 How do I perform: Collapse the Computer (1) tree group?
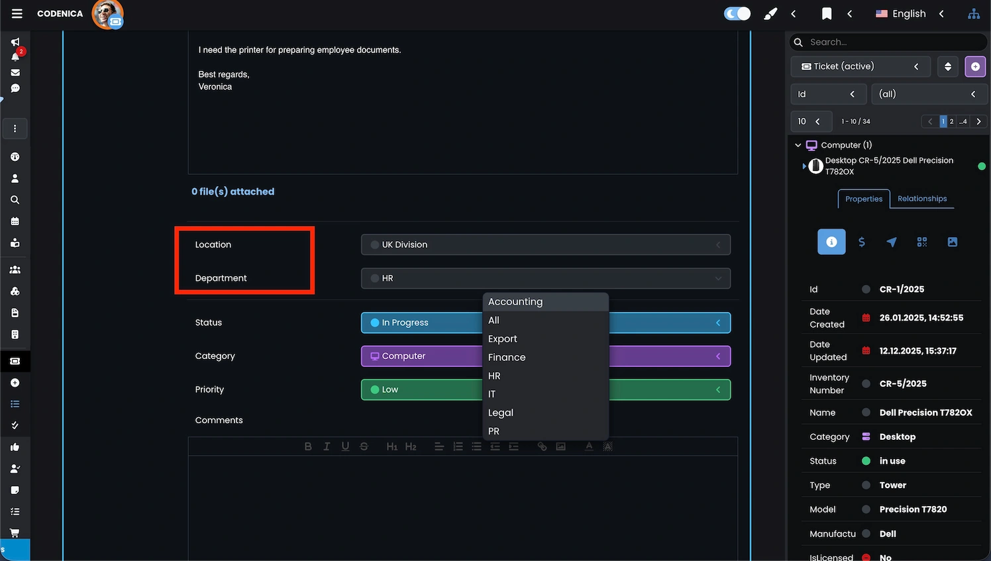(798, 145)
